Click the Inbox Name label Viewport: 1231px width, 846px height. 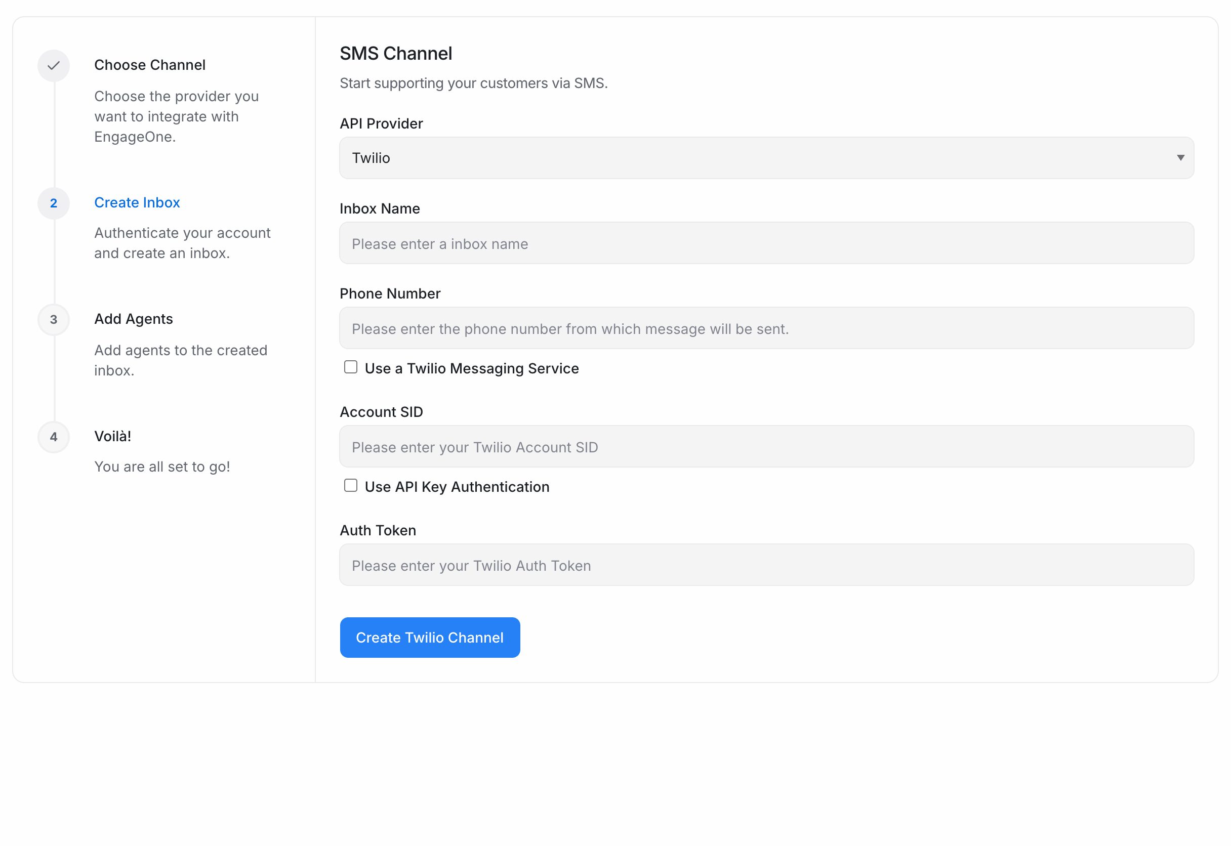[x=380, y=209]
